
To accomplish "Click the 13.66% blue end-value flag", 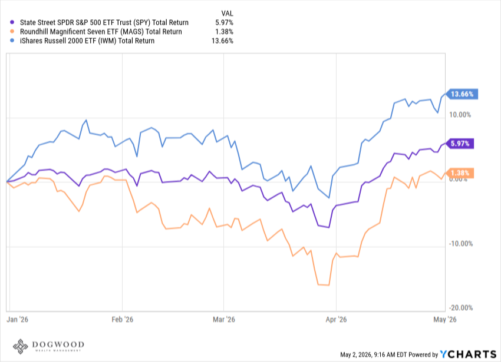I will tap(462, 94).
